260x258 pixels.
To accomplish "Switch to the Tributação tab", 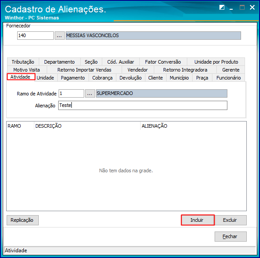I will click(23, 62).
